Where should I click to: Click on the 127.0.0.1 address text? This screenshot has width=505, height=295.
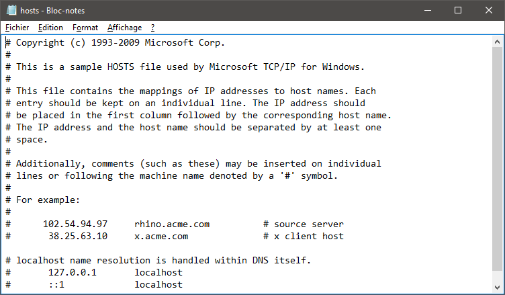[73, 272]
